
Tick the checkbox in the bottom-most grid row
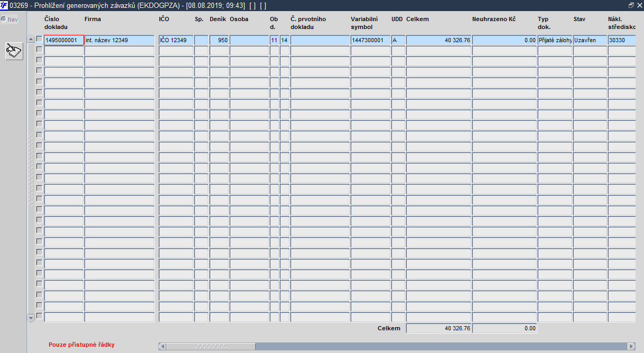tap(39, 316)
